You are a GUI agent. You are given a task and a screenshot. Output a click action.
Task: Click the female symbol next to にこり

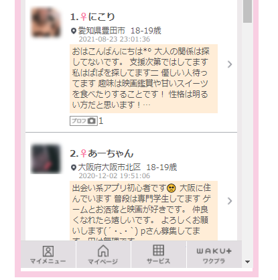click(84, 17)
